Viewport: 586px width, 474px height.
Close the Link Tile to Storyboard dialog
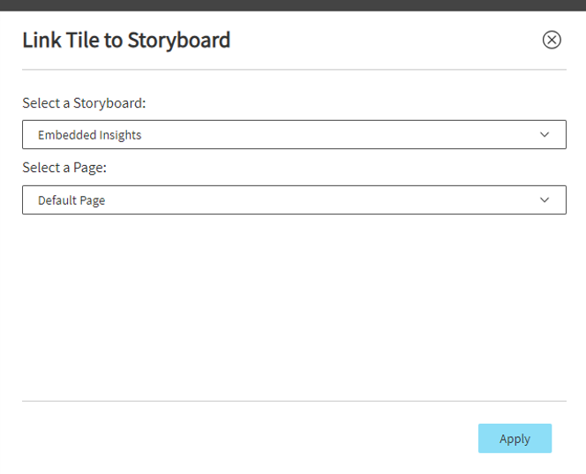click(552, 40)
